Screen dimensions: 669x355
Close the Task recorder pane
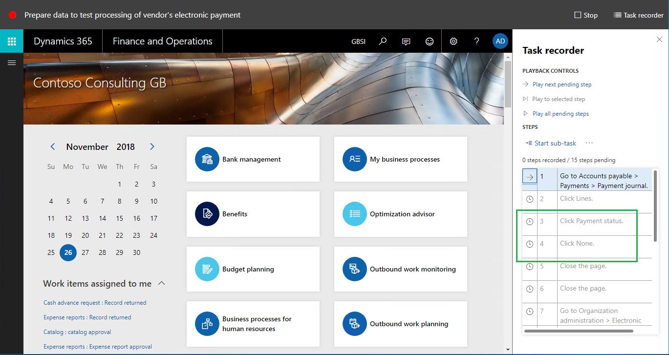pyautogui.click(x=659, y=40)
